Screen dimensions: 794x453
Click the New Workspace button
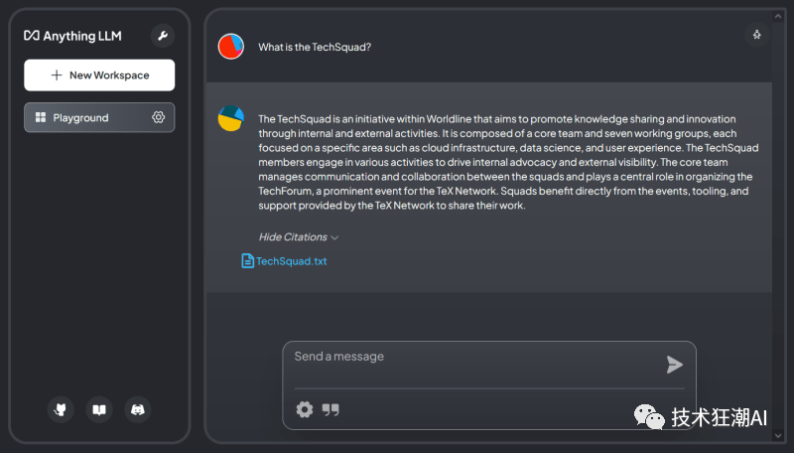coord(99,75)
